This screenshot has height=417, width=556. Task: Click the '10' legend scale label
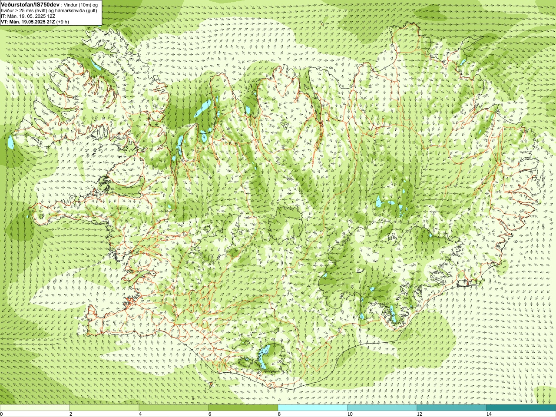(350, 414)
